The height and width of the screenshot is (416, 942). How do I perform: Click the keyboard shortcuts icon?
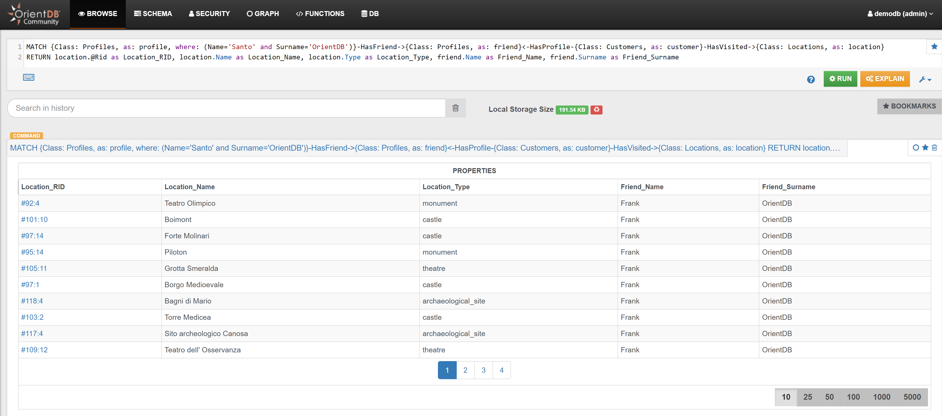[x=29, y=77]
